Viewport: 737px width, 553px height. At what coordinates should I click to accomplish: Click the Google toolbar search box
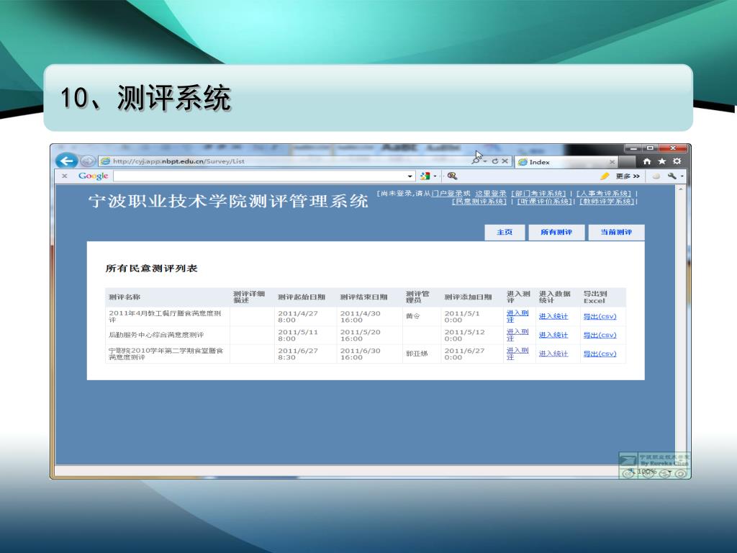click(x=259, y=176)
